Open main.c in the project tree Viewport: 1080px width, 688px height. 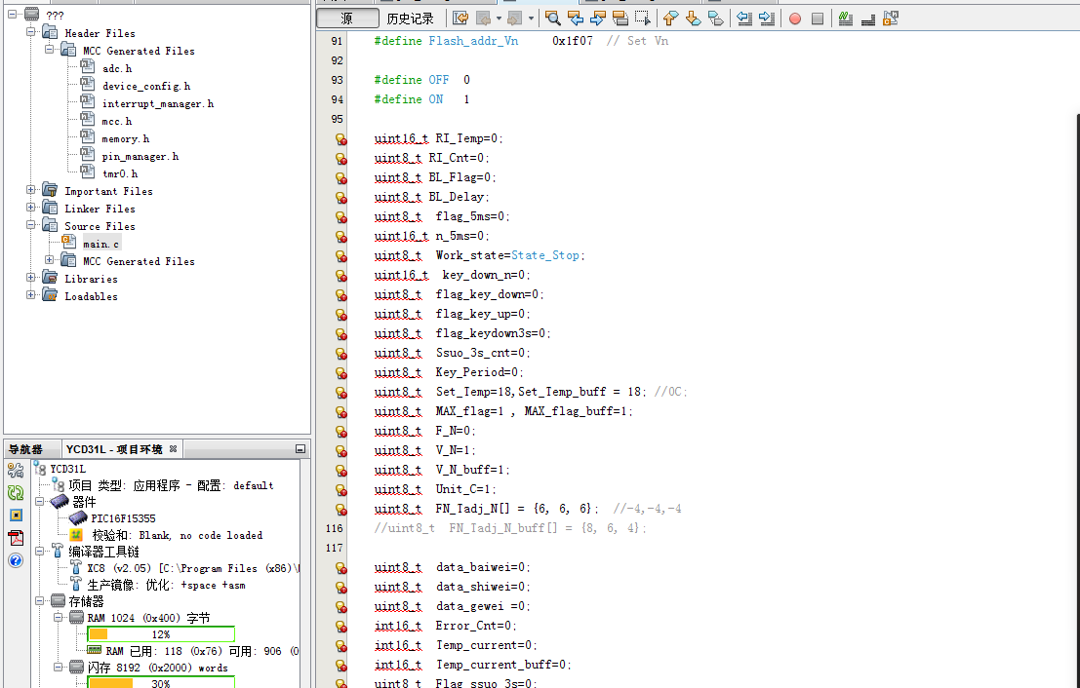click(100, 244)
